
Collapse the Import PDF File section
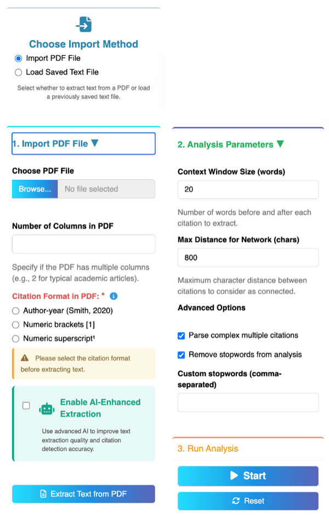pyautogui.click(x=83, y=144)
